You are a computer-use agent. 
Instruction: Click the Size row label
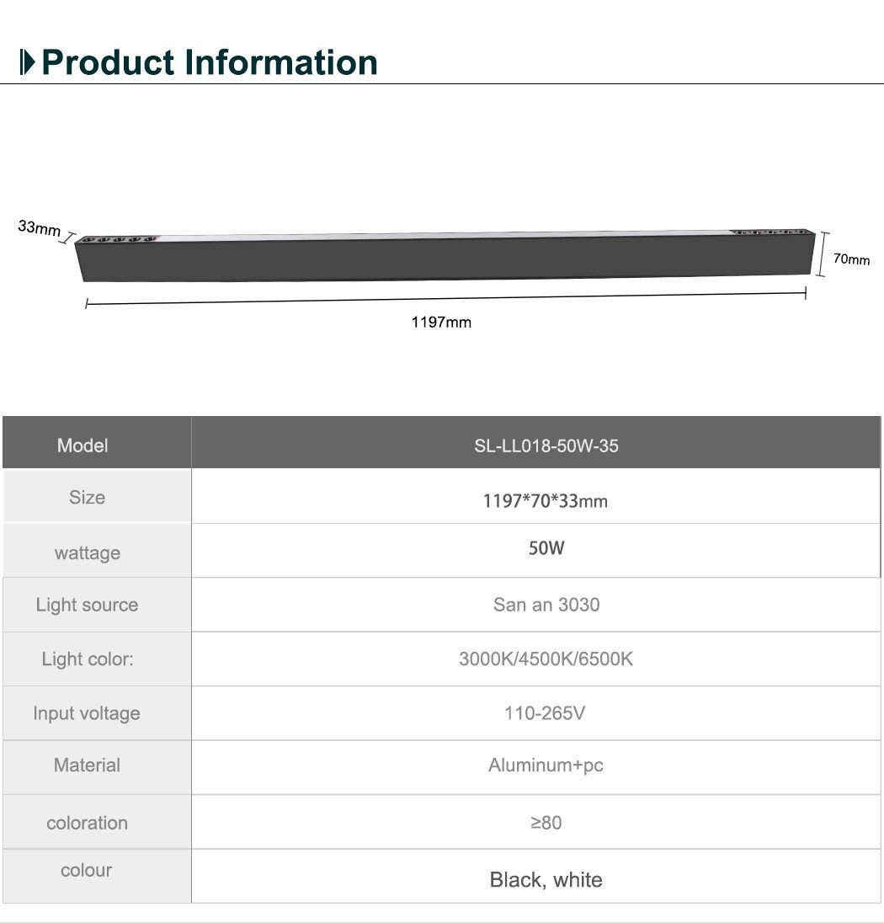[x=87, y=498]
